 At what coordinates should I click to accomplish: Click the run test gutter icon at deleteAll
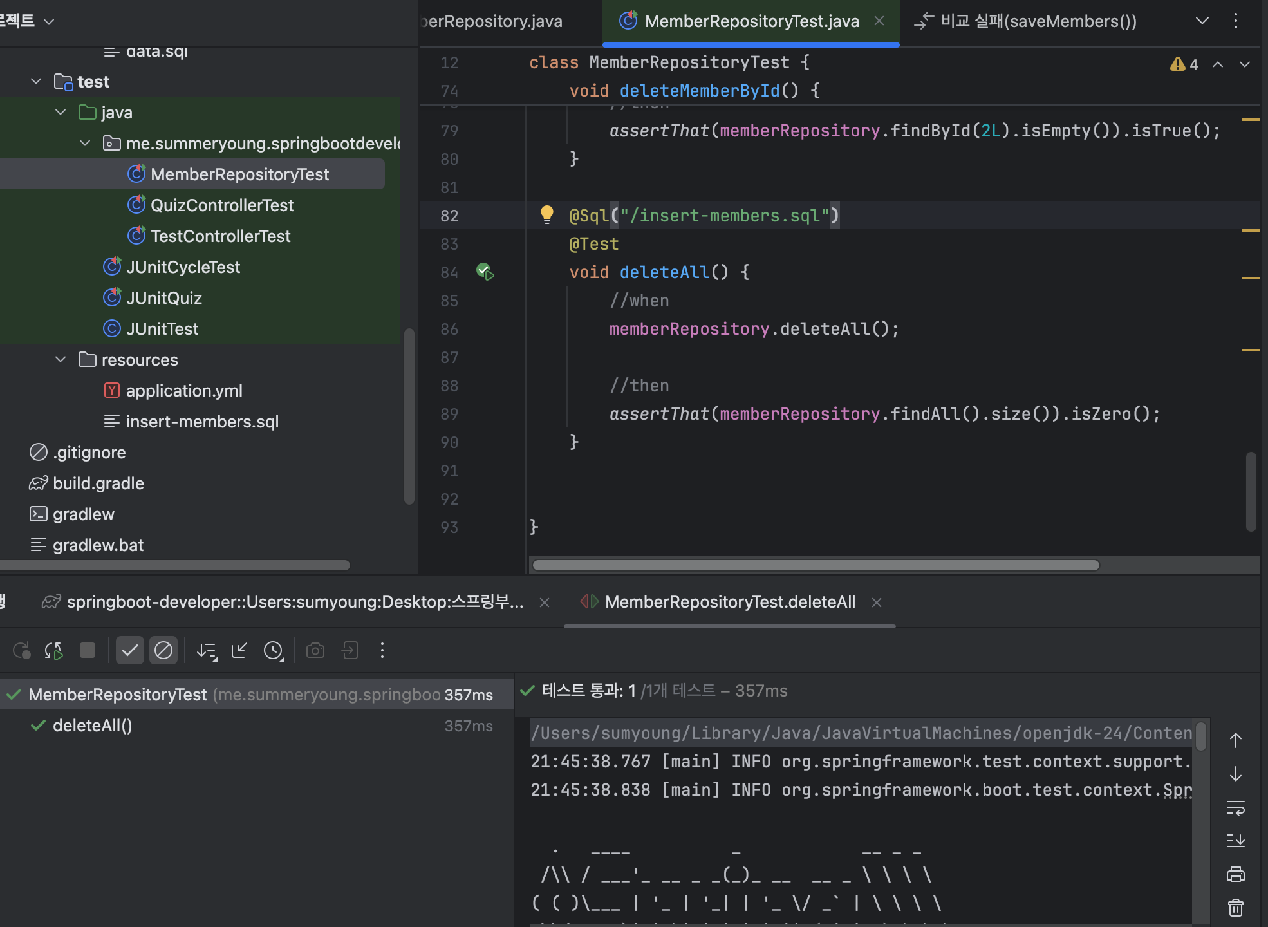tap(485, 272)
